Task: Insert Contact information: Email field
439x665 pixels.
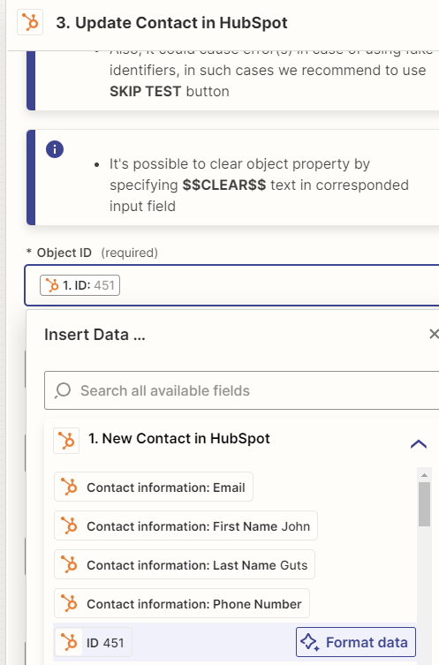Action: [x=154, y=487]
